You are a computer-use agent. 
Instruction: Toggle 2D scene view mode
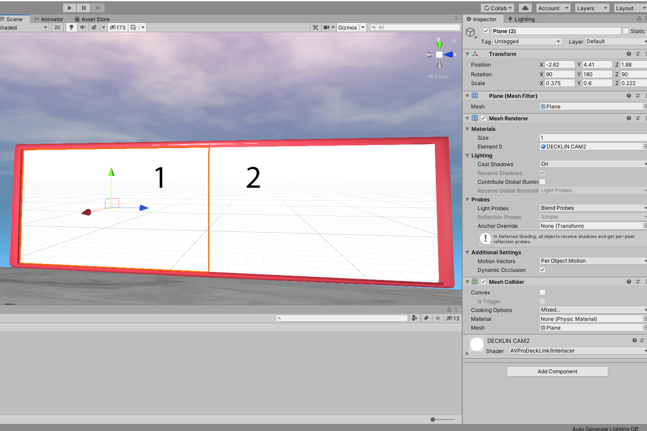coord(57,27)
